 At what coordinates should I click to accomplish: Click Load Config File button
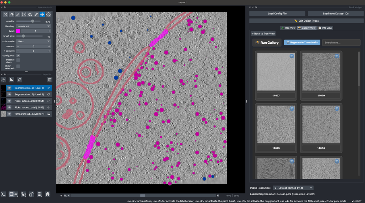point(277,14)
